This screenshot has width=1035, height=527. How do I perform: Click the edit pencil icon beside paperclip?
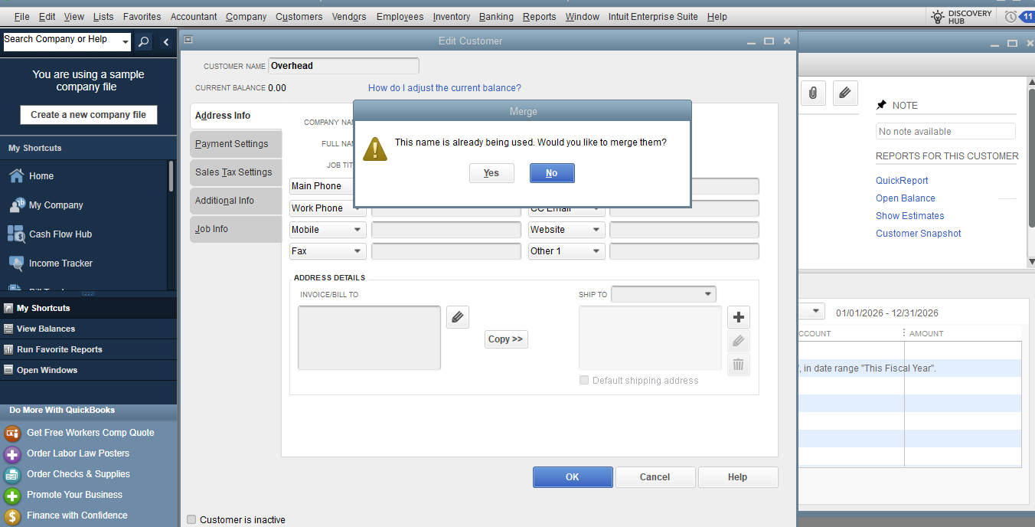pos(844,93)
